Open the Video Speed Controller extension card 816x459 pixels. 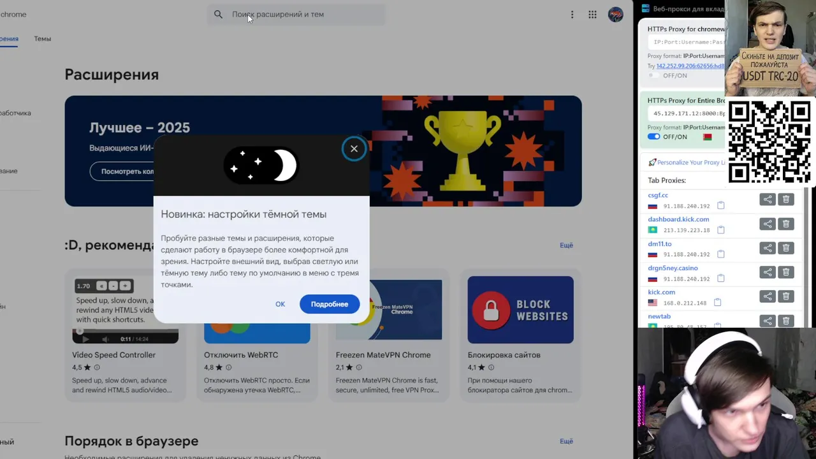pyautogui.click(x=126, y=335)
